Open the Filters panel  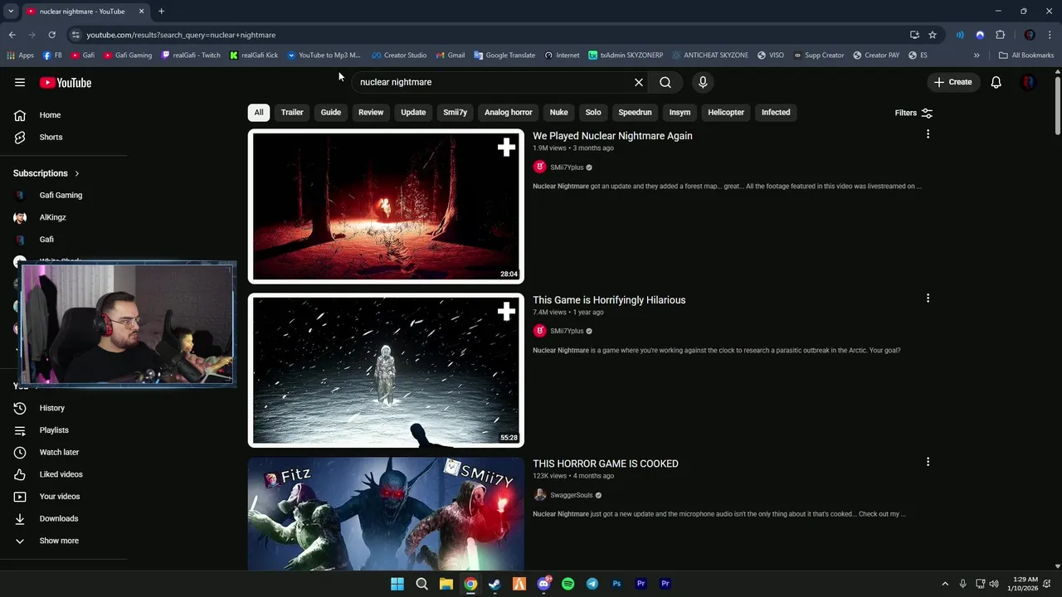913,113
